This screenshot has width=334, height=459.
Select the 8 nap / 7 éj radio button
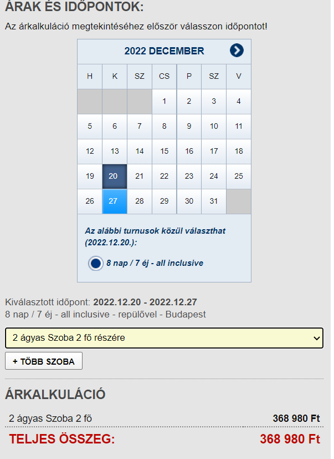tap(96, 263)
